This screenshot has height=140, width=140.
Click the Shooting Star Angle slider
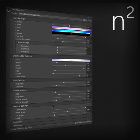point(69,65)
